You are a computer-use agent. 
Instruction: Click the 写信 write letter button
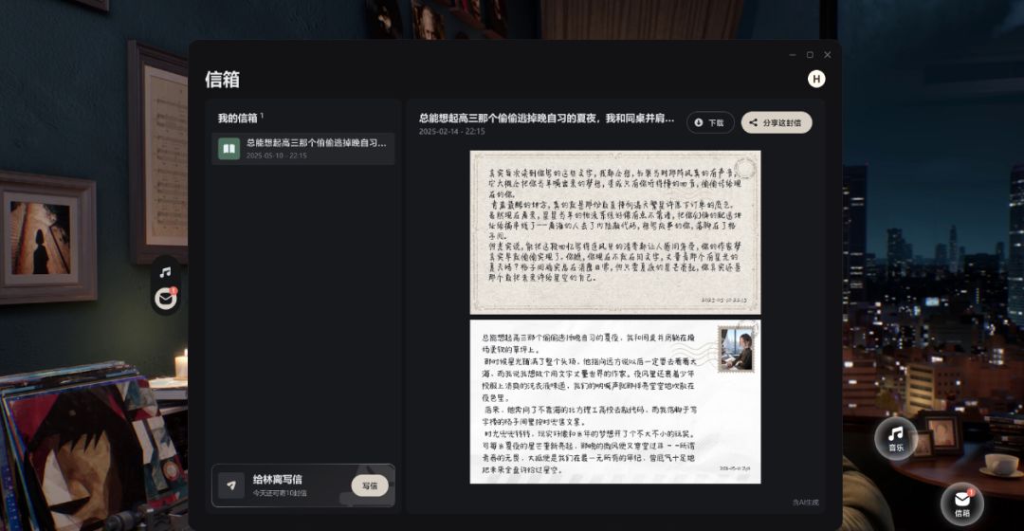click(x=370, y=485)
